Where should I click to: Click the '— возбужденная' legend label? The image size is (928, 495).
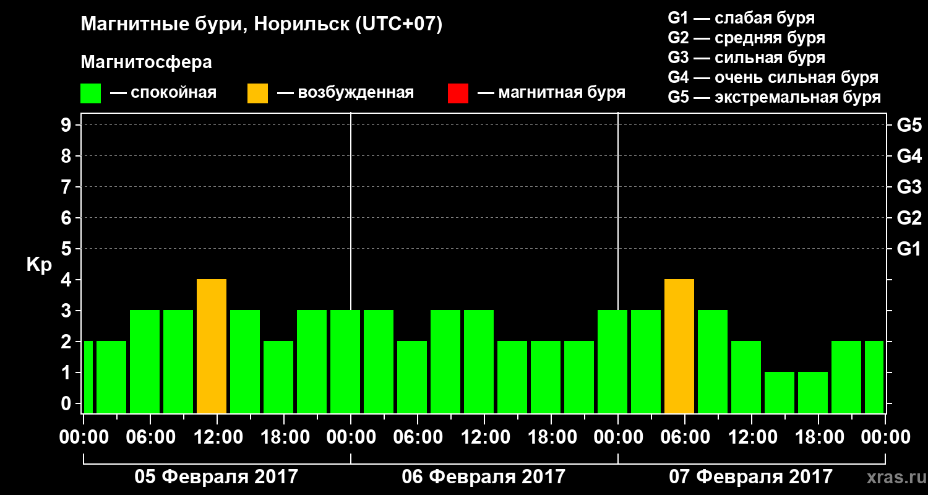point(345,93)
